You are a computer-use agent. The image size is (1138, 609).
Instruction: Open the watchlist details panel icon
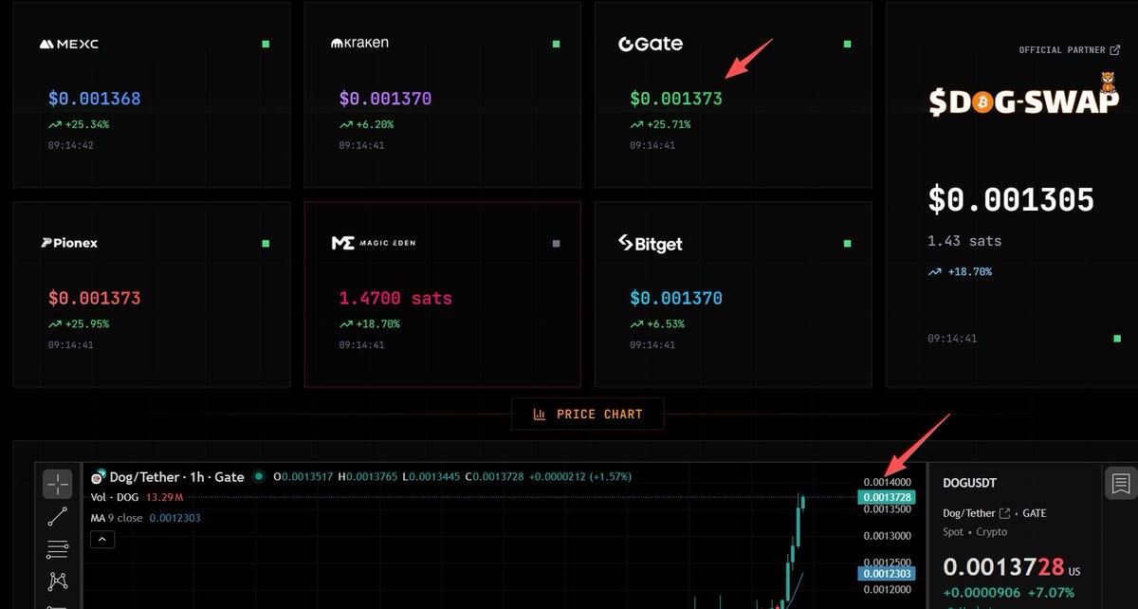click(x=1120, y=484)
